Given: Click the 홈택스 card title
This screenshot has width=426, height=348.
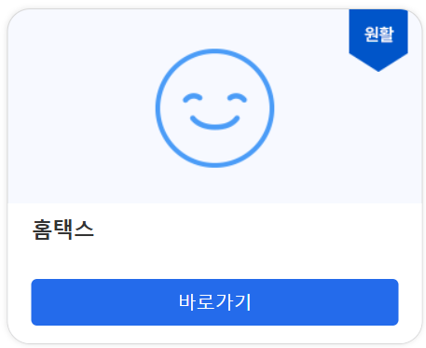Looking at the screenshot, I should click(x=63, y=230).
